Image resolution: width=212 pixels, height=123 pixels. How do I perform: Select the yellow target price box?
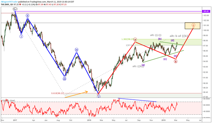pos(192,26)
